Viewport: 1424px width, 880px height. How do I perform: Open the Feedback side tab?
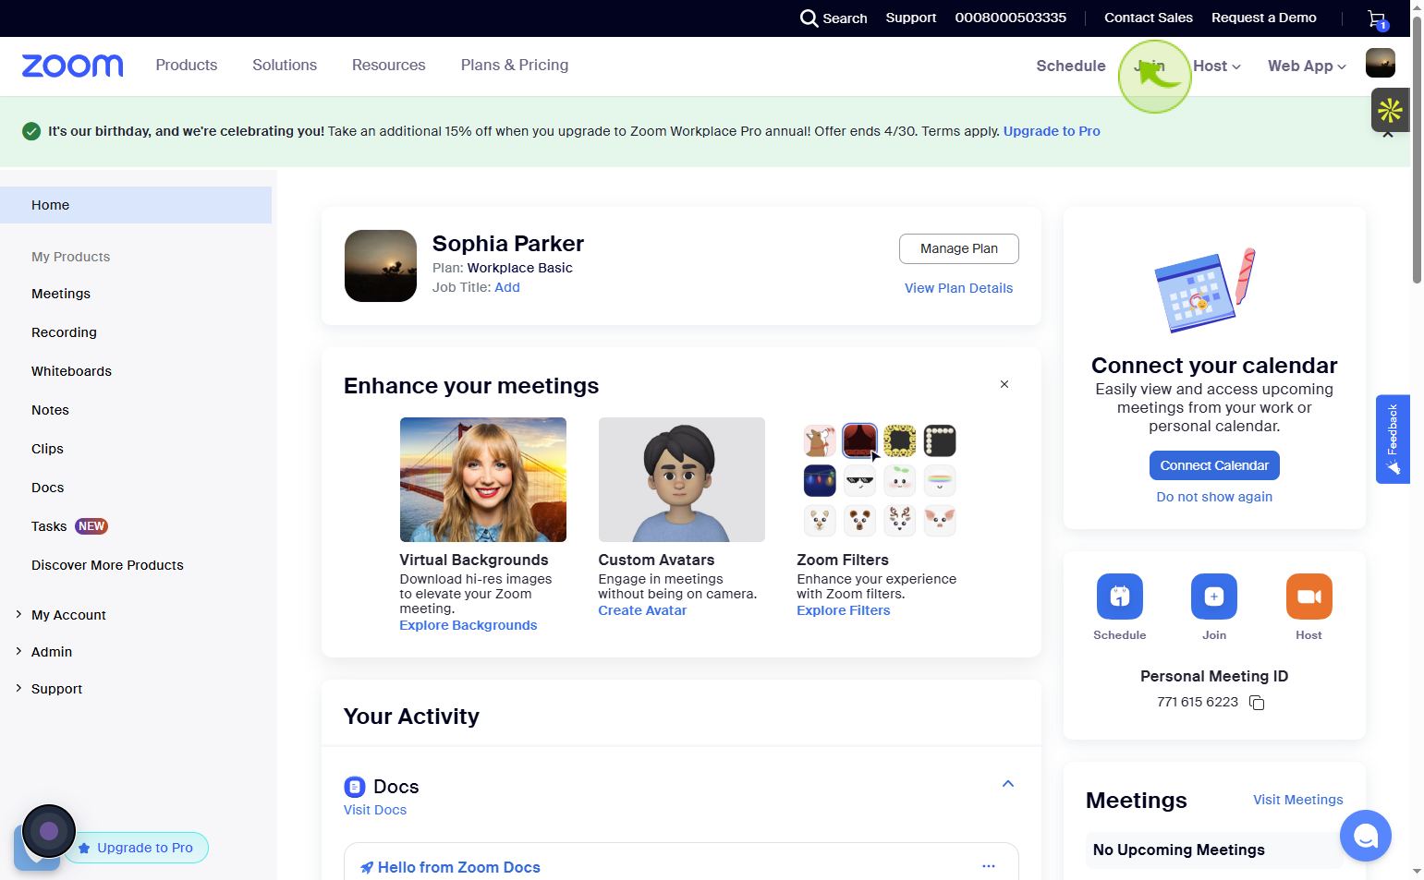(1393, 440)
